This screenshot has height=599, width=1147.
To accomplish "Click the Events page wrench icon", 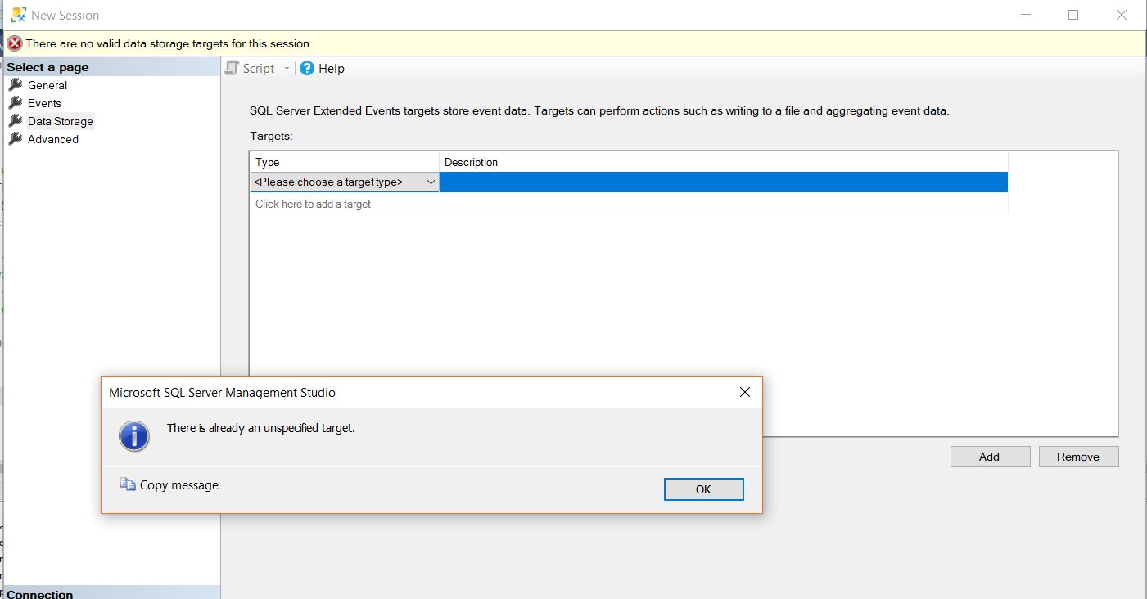I will pyautogui.click(x=15, y=102).
